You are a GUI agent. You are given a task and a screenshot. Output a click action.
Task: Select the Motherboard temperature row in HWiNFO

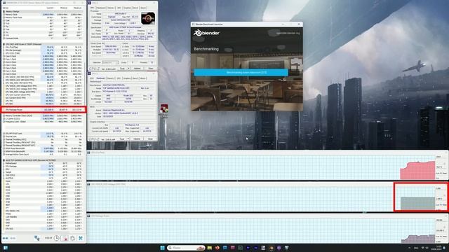point(43,163)
